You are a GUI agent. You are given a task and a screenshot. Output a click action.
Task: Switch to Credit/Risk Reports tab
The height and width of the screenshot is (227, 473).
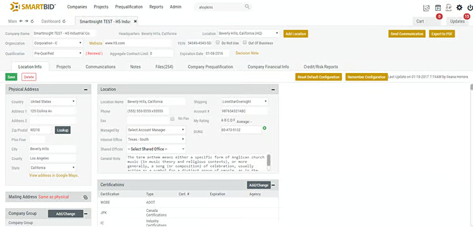point(320,67)
